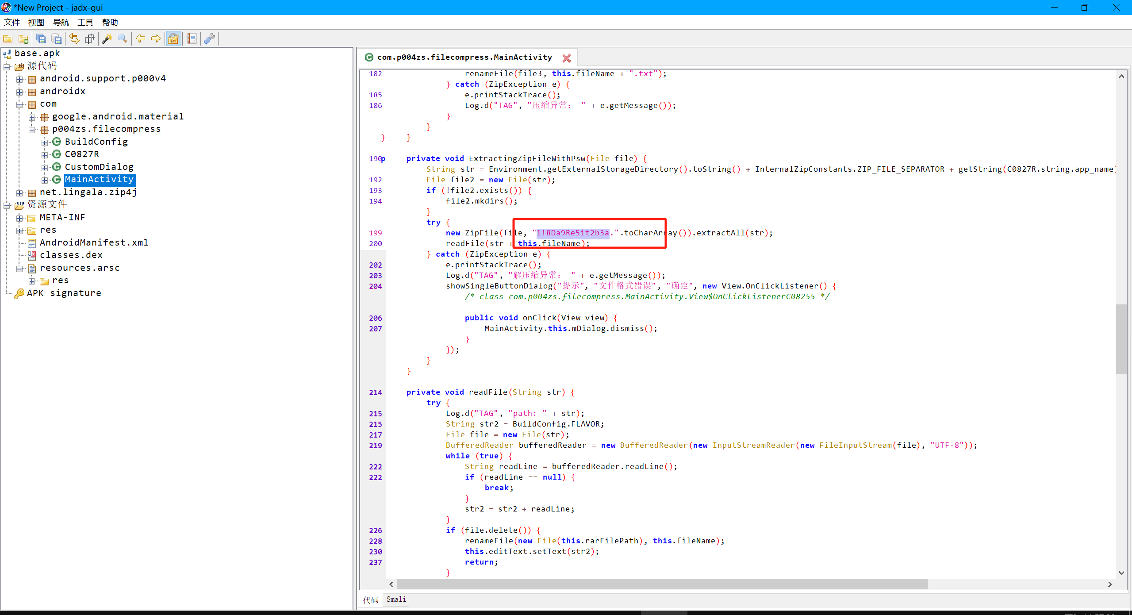Toggle the deobfuscation lock button
Screen dimensions: 1132x615
pyautogui.click(x=173, y=39)
